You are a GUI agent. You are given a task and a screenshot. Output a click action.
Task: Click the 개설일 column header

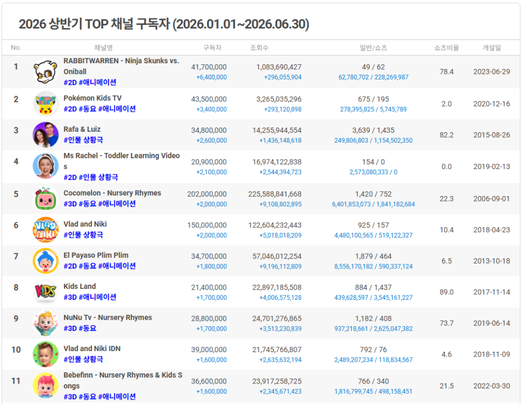point(492,48)
